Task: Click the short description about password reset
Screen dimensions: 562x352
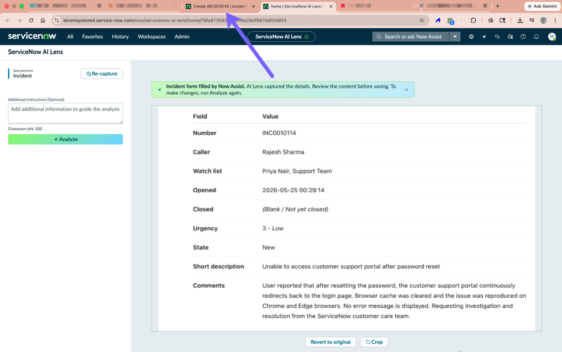Action: 351,266
